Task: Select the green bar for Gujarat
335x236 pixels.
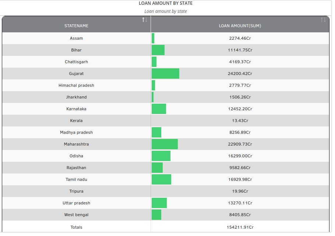Action: pos(166,73)
